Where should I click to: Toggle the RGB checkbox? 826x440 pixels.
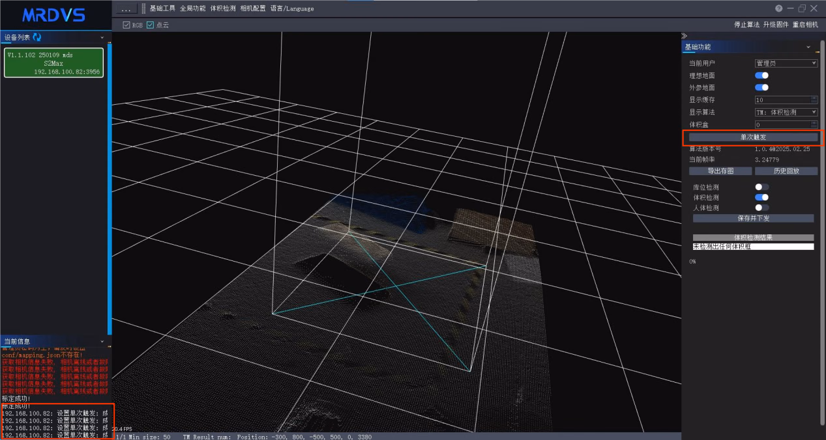tap(126, 25)
